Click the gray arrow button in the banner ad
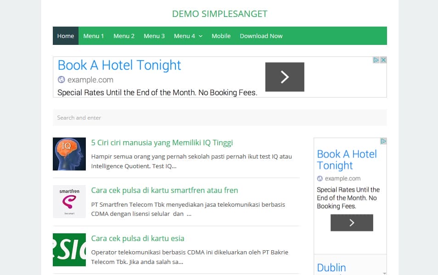This screenshot has height=275, width=438. [x=285, y=77]
